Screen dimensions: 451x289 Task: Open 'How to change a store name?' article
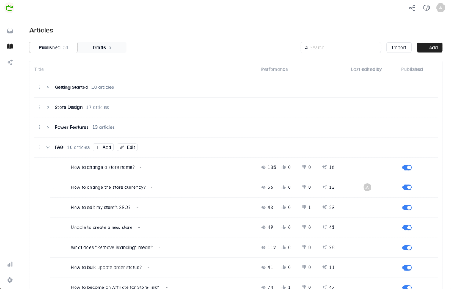103,167
